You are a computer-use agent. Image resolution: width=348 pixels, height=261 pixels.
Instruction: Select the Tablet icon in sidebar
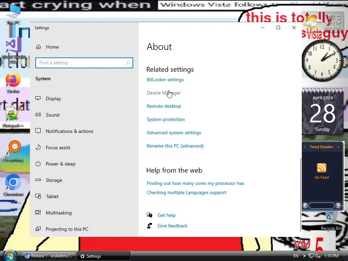tap(38, 196)
